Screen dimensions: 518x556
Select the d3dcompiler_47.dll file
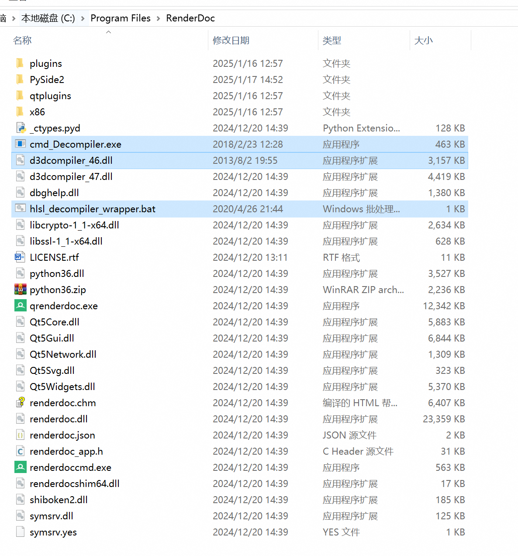[71, 176]
